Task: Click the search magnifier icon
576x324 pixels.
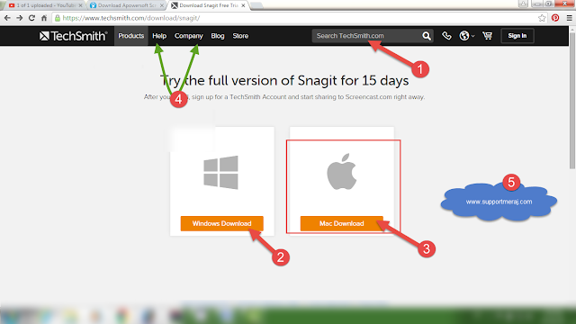Action: (x=426, y=36)
